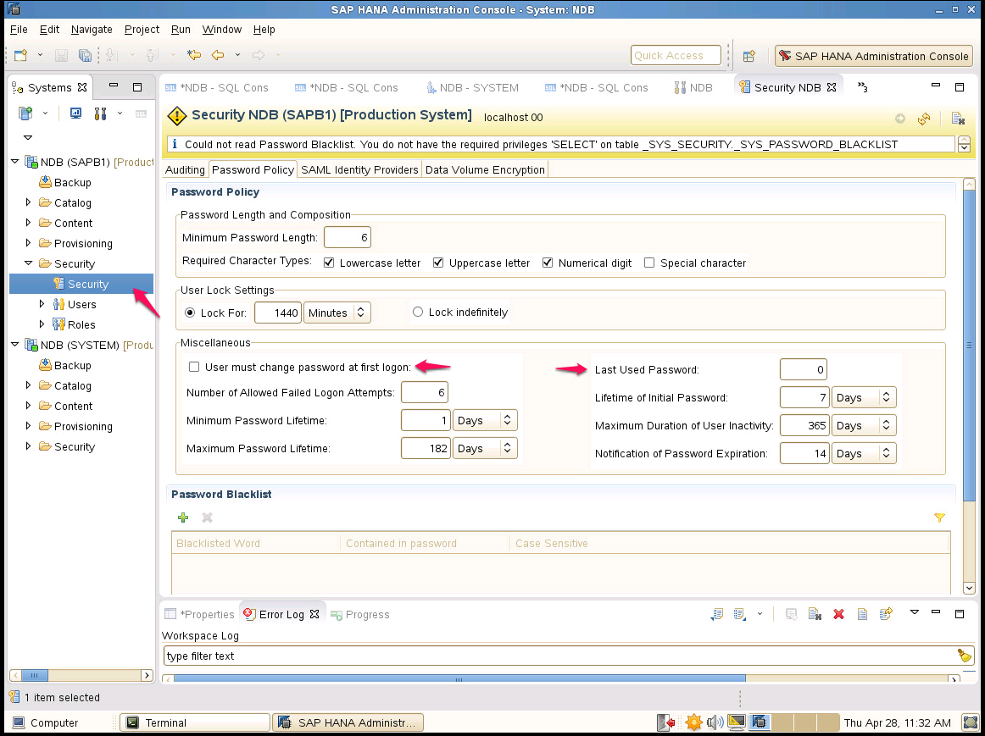
Task: Open the Navigate menu
Action: tap(92, 30)
